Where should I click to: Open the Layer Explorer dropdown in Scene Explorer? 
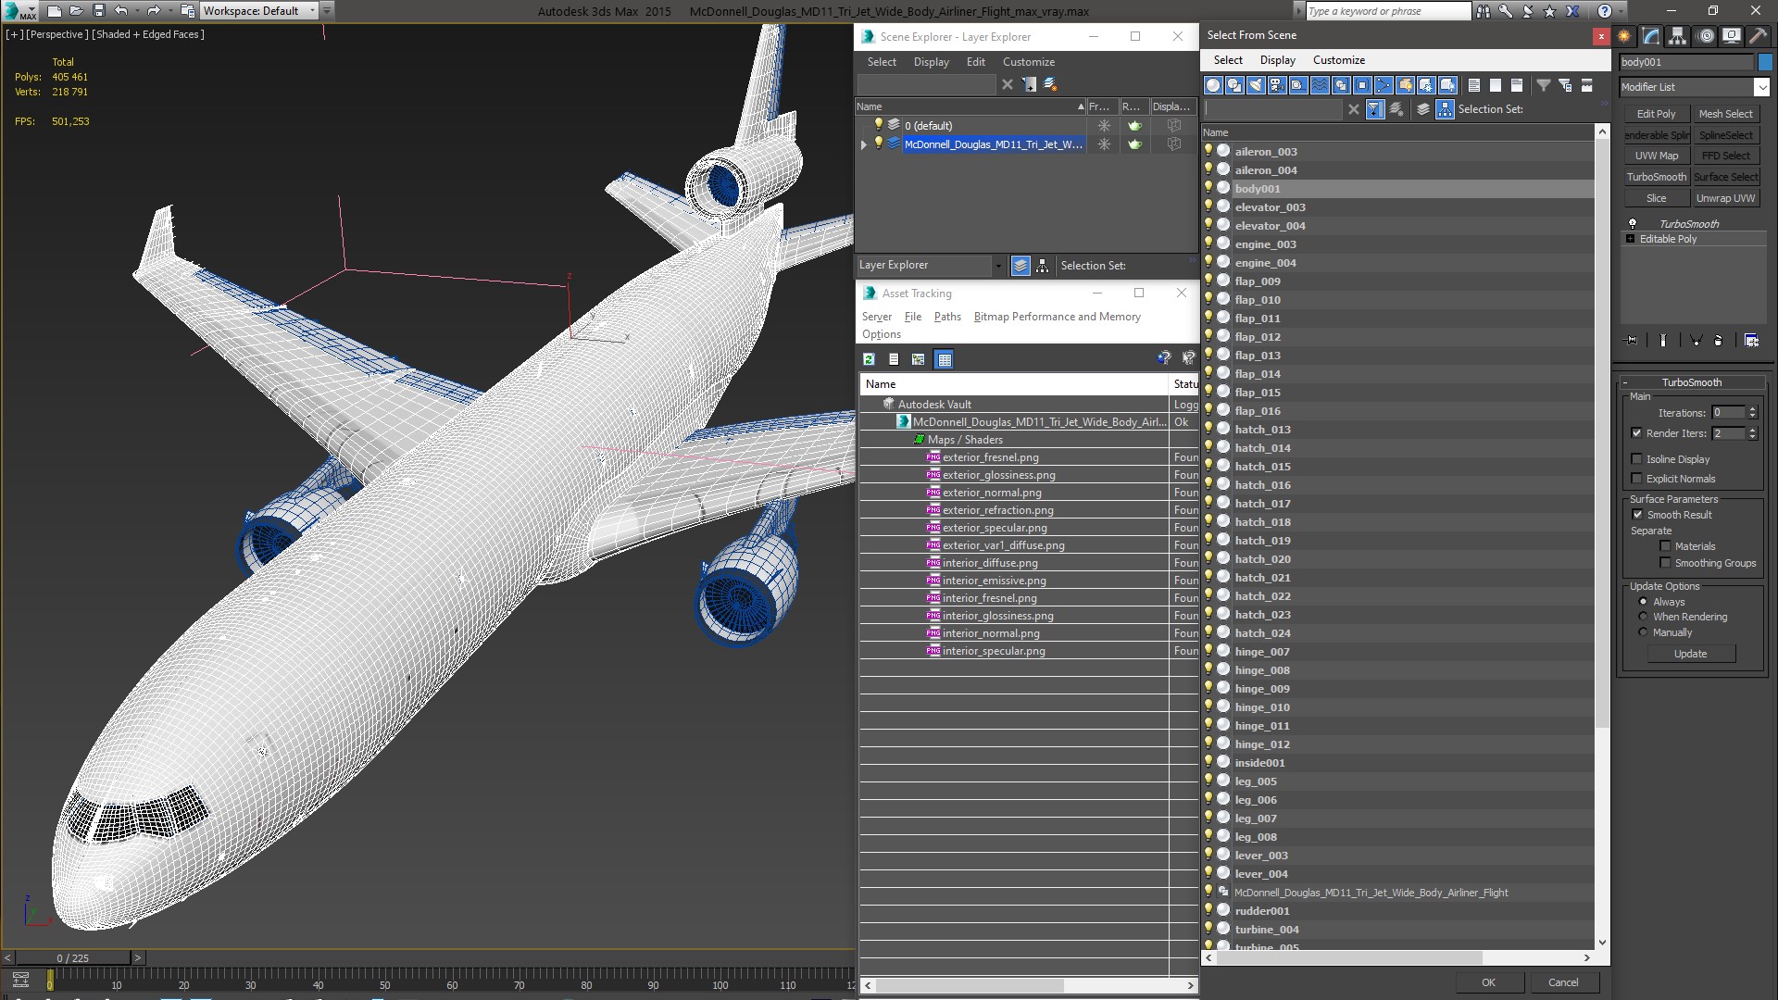click(997, 266)
